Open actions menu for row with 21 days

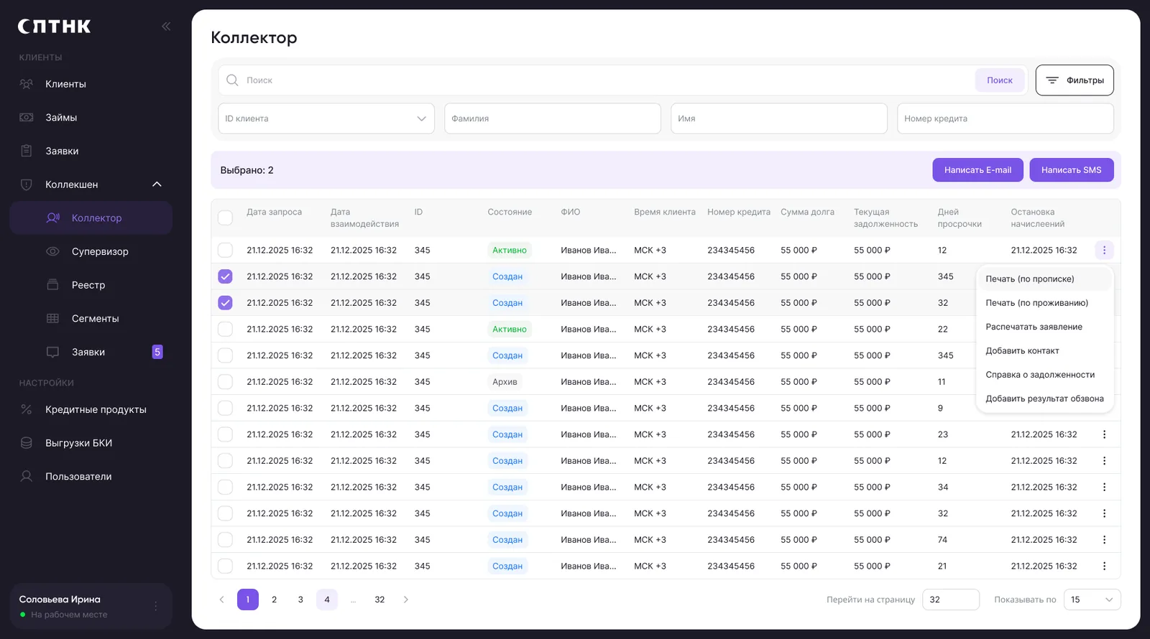(x=1105, y=566)
